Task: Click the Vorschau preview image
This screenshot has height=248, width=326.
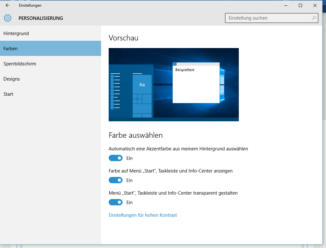Action: (x=174, y=85)
